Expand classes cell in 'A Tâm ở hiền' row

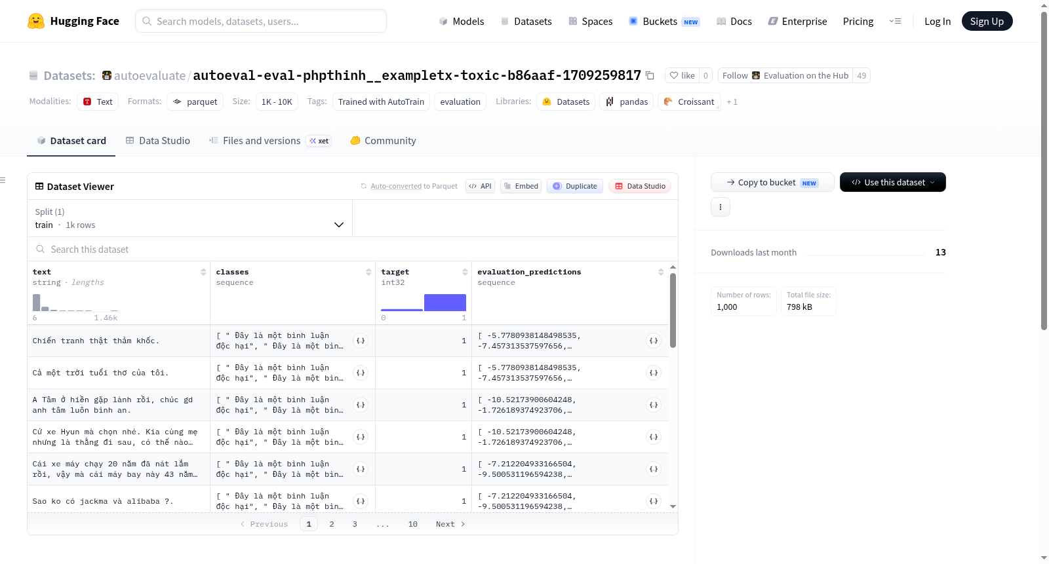(x=361, y=405)
